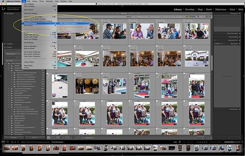Select Auto Import menu item
245x156 pixels.
point(40,26)
